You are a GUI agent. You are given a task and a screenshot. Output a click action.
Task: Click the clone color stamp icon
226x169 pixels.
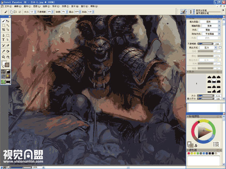[x=196, y=146]
